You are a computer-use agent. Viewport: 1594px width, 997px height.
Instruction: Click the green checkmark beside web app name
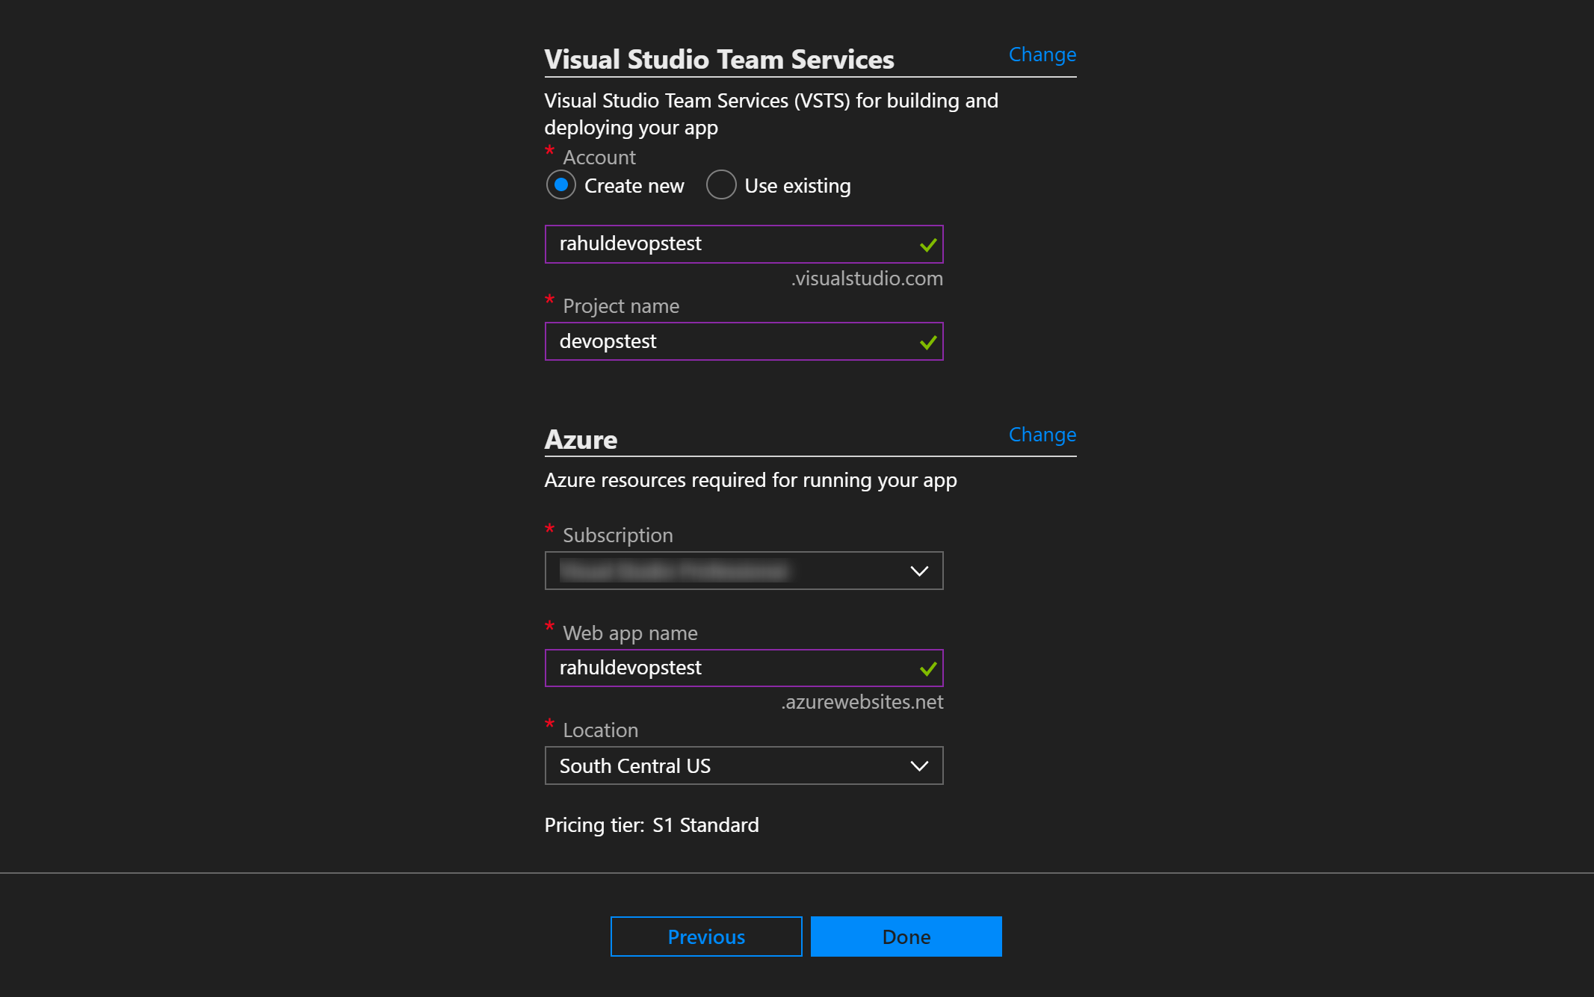coord(928,668)
